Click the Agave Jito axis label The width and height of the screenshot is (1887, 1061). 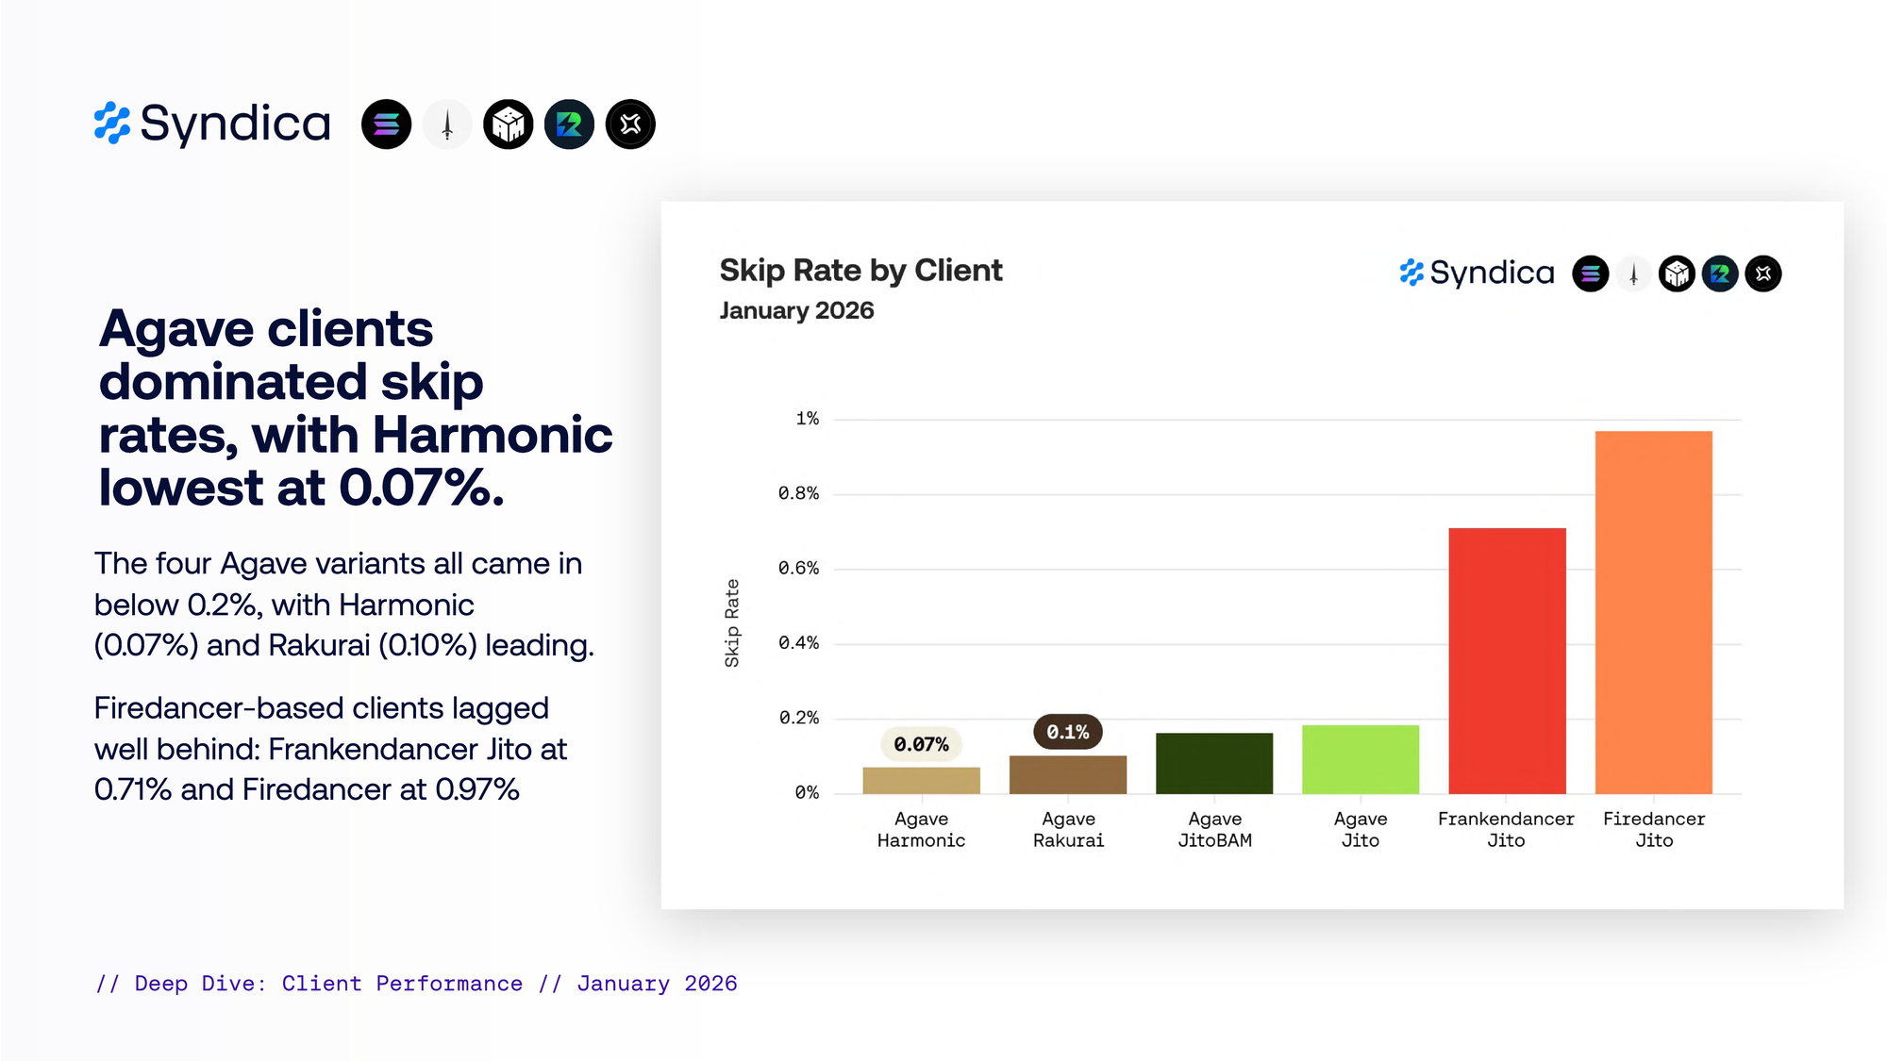pos(1361,830)
